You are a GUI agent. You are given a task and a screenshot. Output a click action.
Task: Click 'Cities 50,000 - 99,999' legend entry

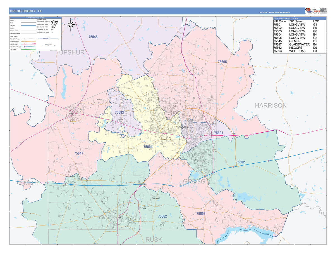pyautogui.click(x=43, y=24)
